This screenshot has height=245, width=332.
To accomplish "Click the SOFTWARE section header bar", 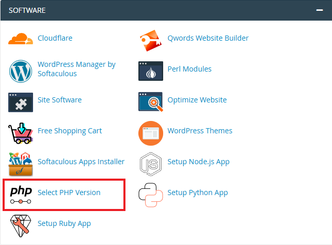I will (155, 10).
